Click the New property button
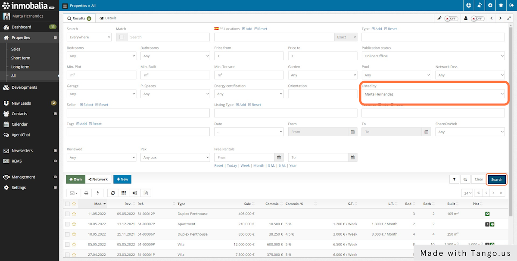Screen dimensions: 517x261 [x=122, y=179]
